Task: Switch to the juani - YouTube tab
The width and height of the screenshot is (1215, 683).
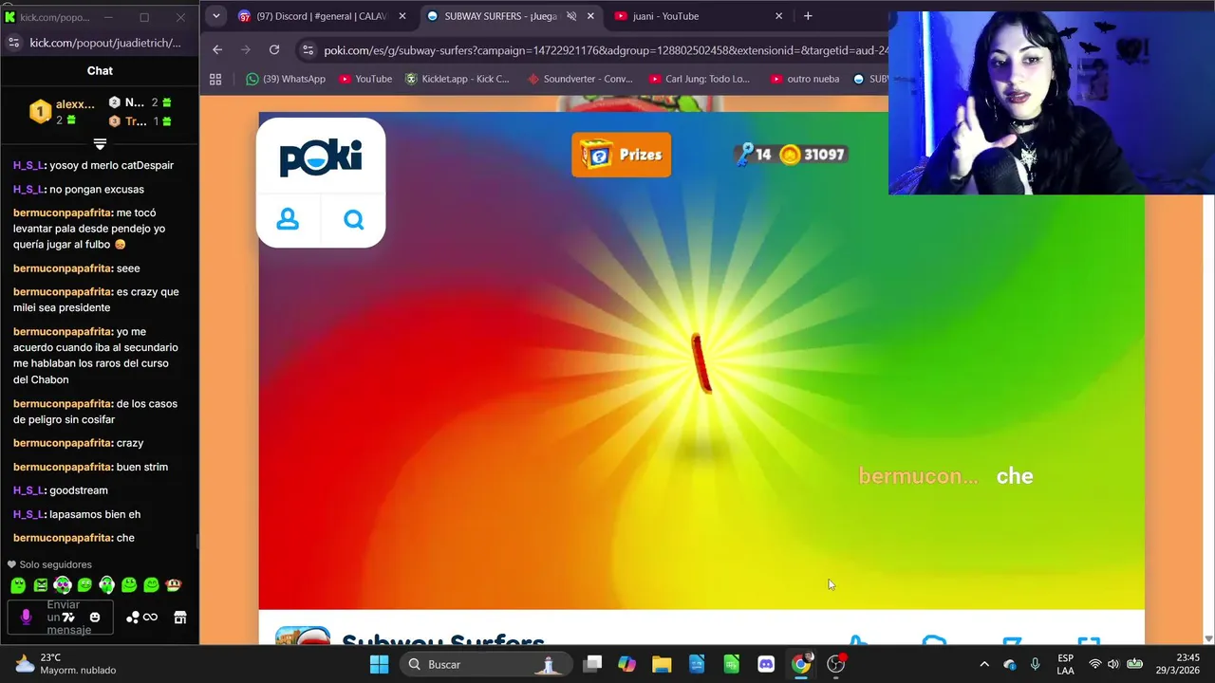Action: 698,16
